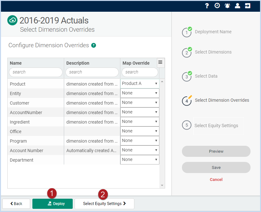Viewport: 261px width, 212px height.
Task: Go to step 2 Select Dimensions
Action: click(207, 52)
